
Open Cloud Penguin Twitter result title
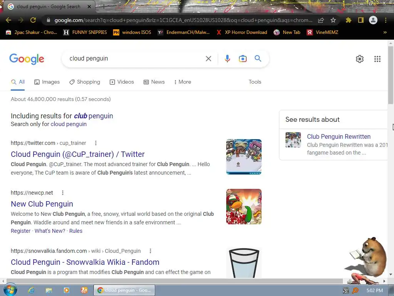coord(78,154)
